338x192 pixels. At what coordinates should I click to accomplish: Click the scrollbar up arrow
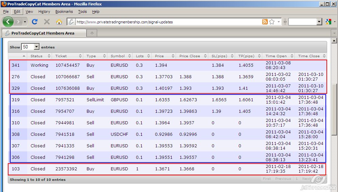click(334, 41)
